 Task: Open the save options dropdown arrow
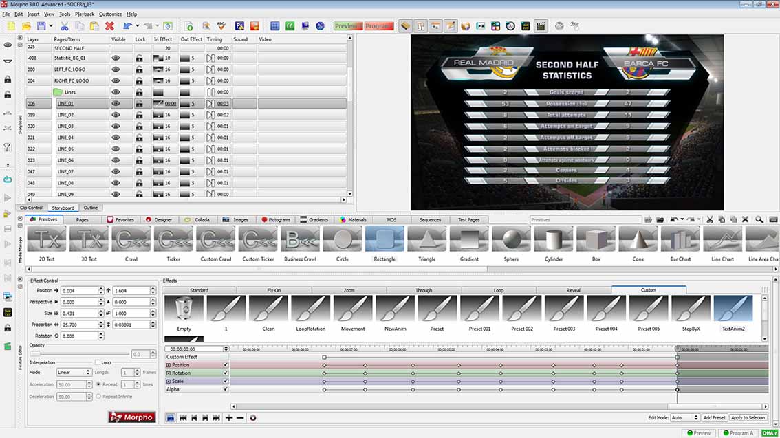click(51, 26)
